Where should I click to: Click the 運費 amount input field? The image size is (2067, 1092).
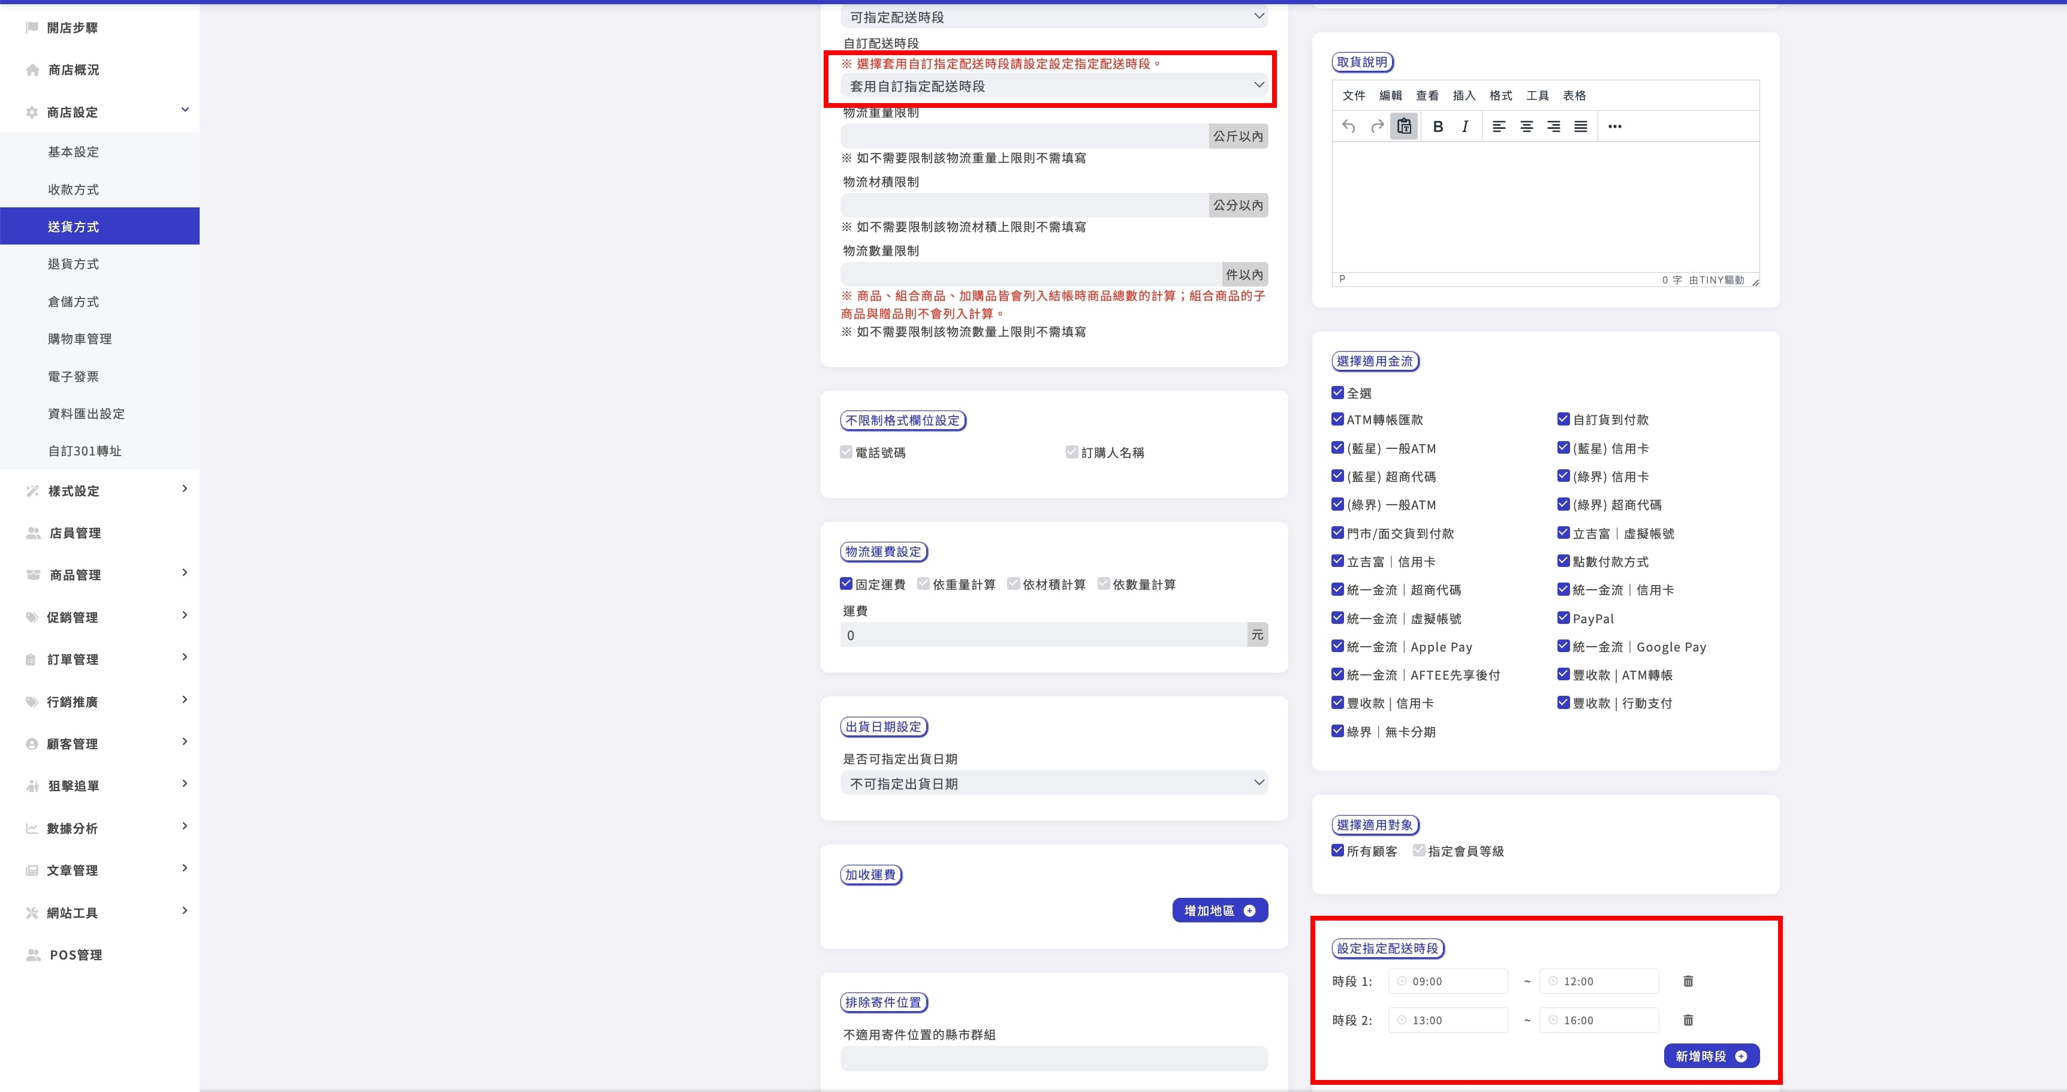point(1043,635)
